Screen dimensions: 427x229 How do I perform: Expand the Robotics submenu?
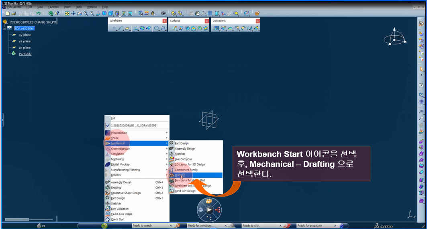(137, 175)
